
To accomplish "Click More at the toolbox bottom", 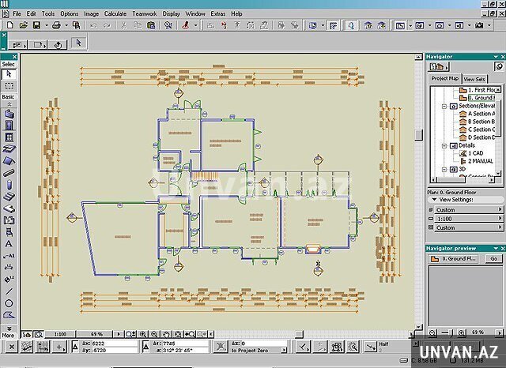I will 8,335.
